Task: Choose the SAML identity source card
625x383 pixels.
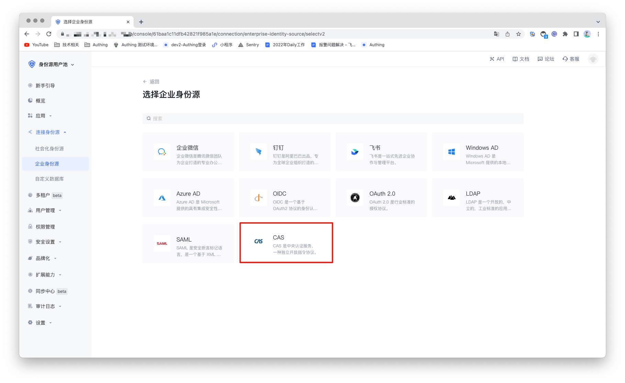Action: 188,243
